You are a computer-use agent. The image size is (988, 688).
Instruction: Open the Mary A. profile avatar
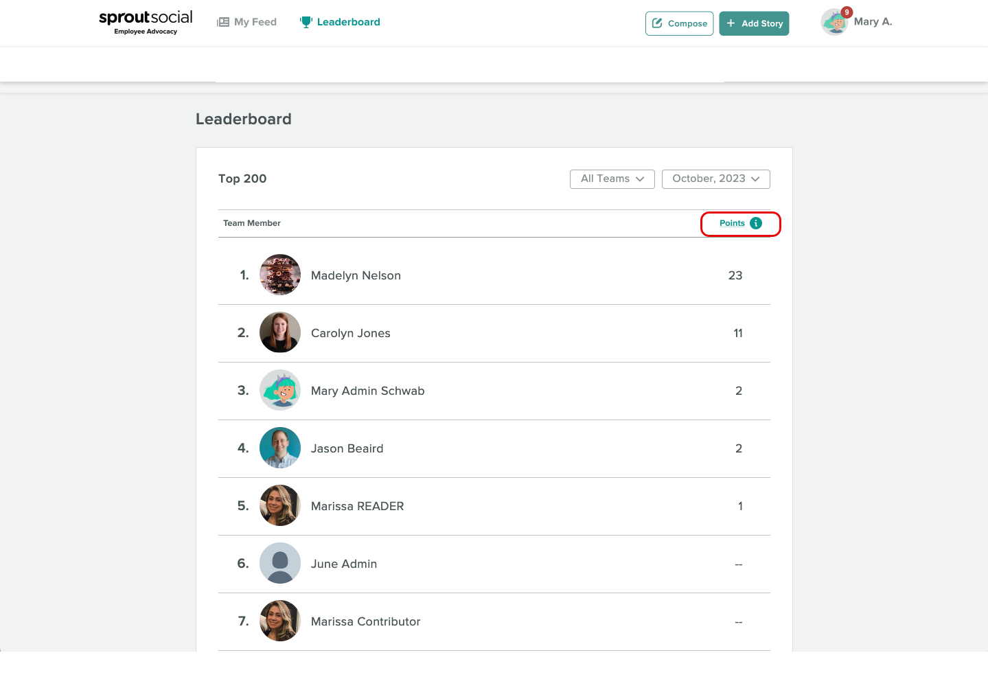(x=834, y=23)
